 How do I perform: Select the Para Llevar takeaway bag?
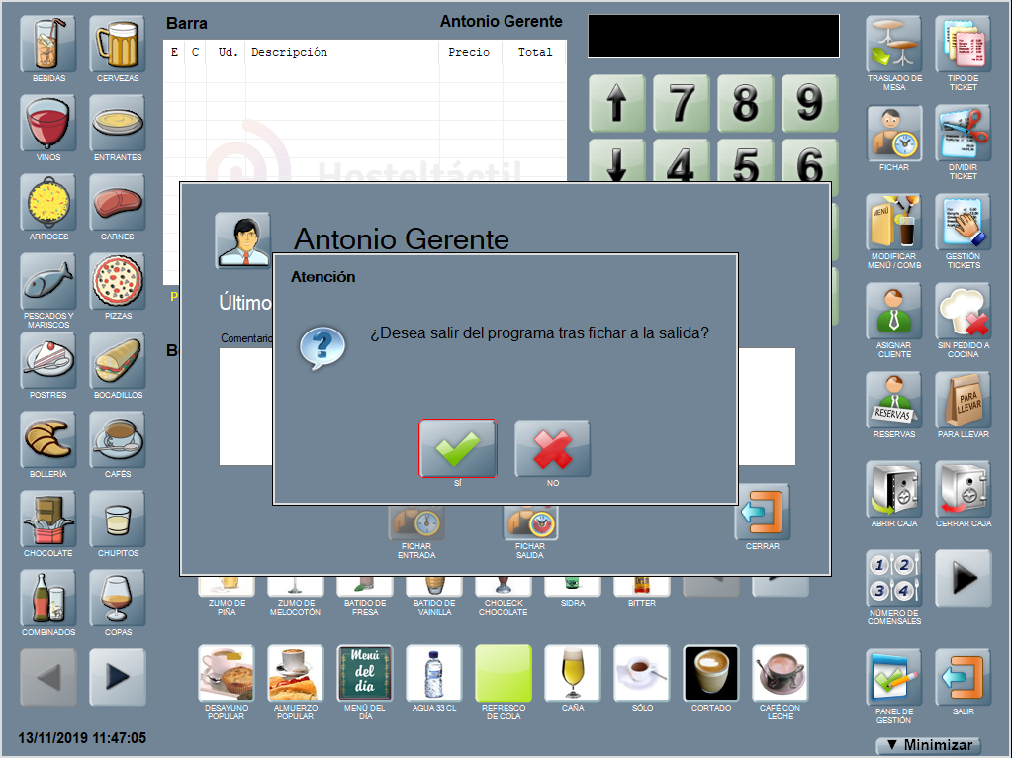[x=963, y=400]
